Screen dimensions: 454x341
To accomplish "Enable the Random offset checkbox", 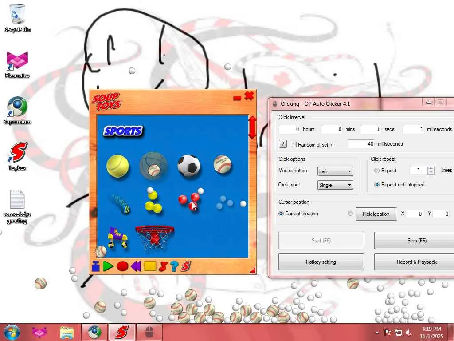I will tap(294, 144).
